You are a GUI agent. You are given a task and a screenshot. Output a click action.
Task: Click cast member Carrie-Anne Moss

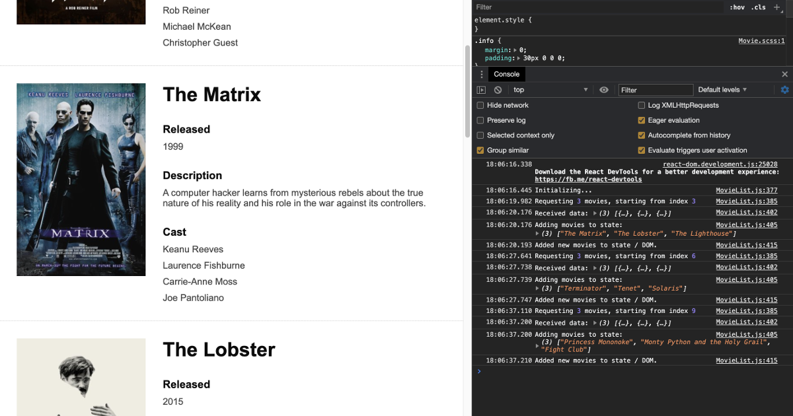(200, 282)
